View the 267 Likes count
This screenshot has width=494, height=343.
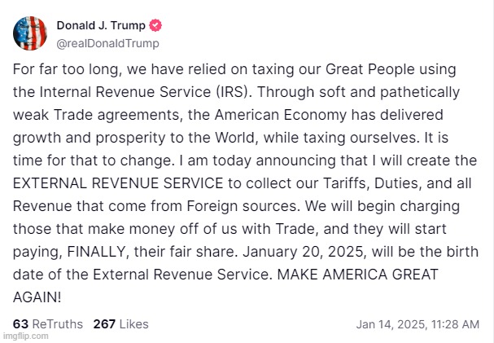tap(120, 323)
